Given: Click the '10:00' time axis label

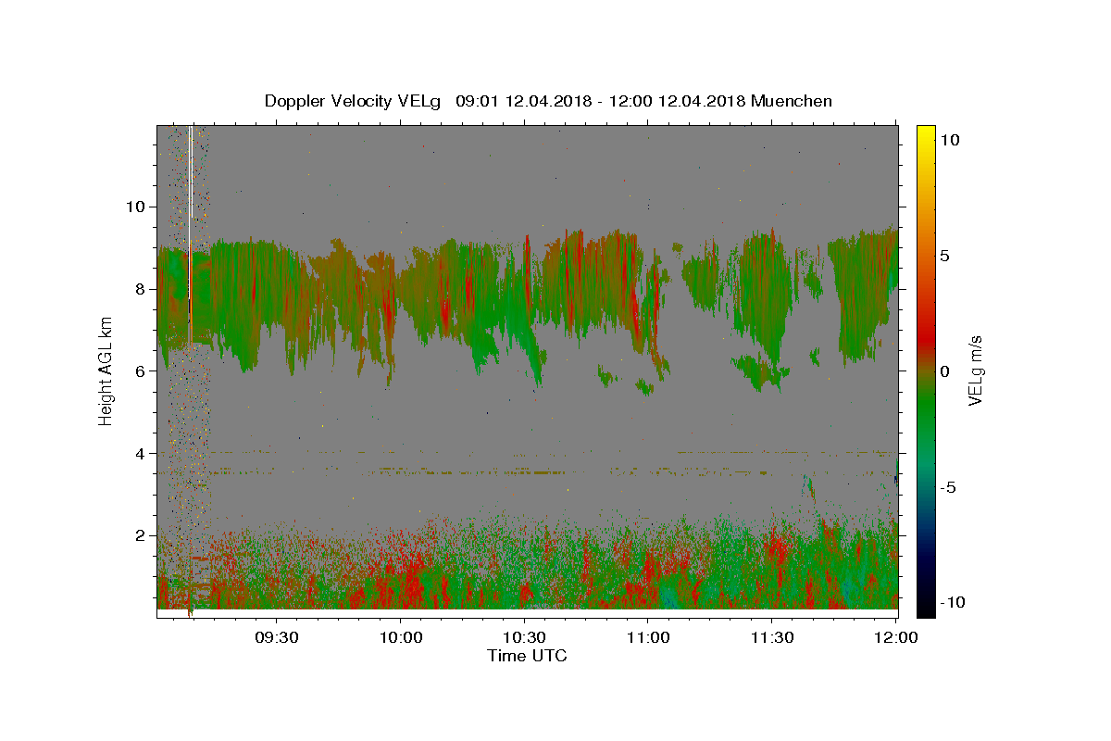Looking at the screenshot, I should [400, 638].
